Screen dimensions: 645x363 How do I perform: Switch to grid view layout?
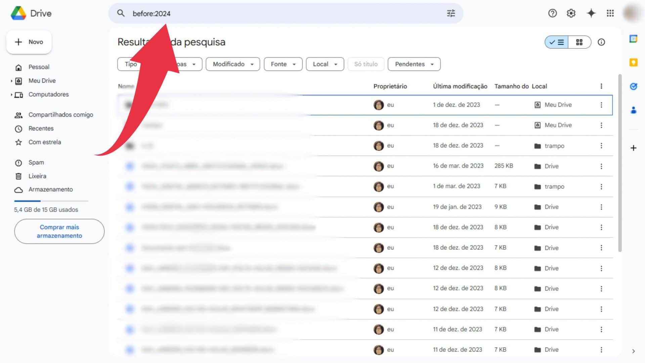click(x=579, y=42)
